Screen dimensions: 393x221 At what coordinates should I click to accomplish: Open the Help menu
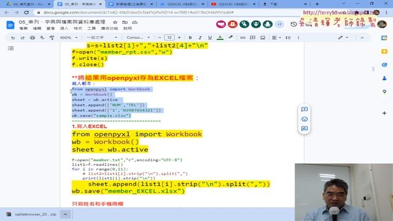click(x=127, y=28)
